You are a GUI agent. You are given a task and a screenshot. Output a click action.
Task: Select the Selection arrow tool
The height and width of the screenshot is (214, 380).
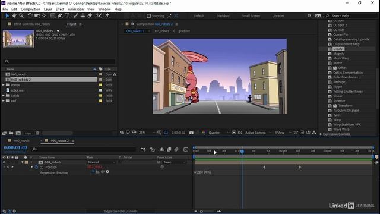7,15
